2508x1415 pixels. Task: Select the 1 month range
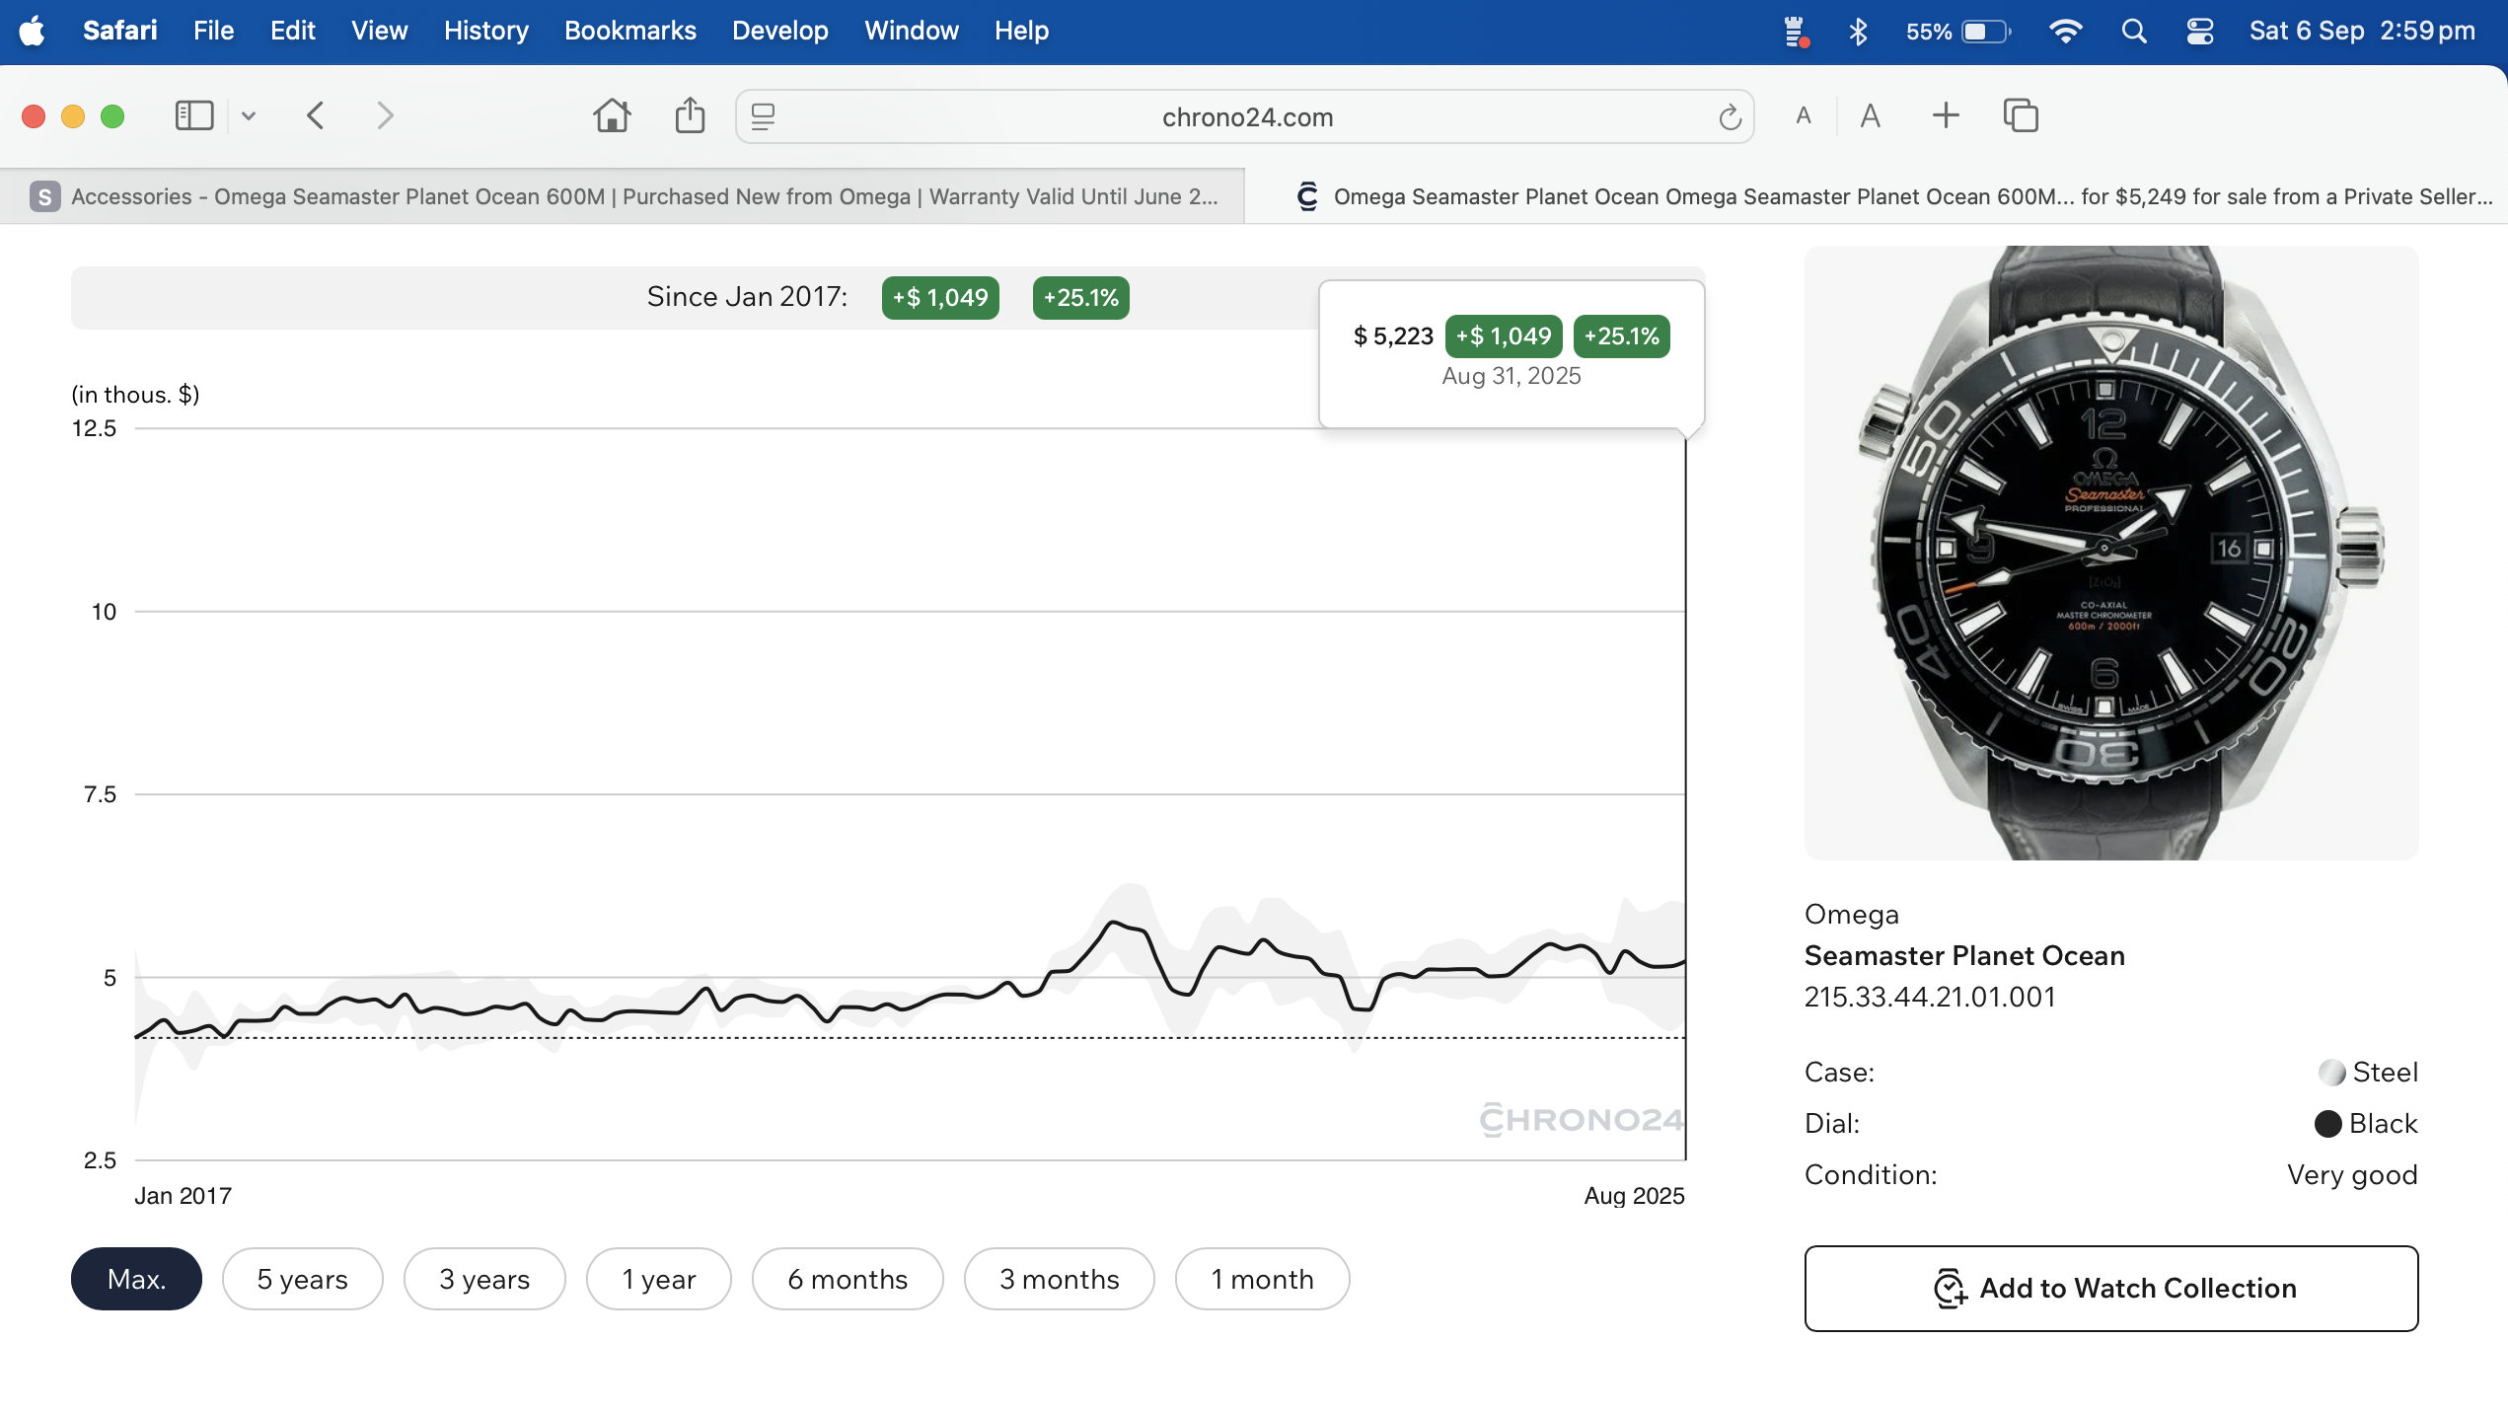click(x=1262, y=1279)
